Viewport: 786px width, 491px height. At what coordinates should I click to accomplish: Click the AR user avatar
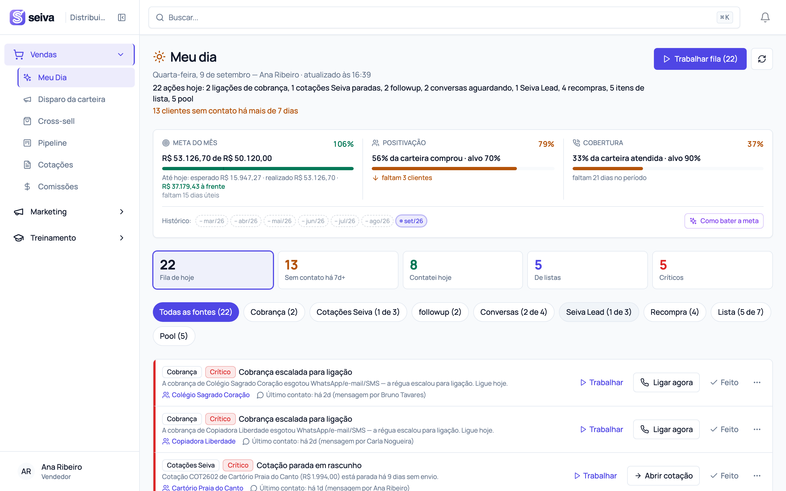point(26,472)
